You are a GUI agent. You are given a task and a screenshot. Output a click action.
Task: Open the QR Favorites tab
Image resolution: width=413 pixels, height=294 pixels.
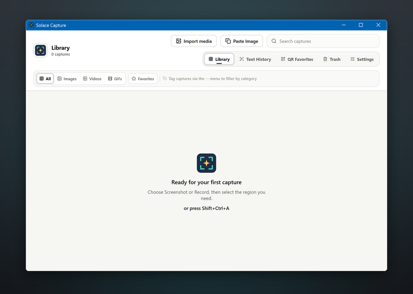(x=297, y=59)
